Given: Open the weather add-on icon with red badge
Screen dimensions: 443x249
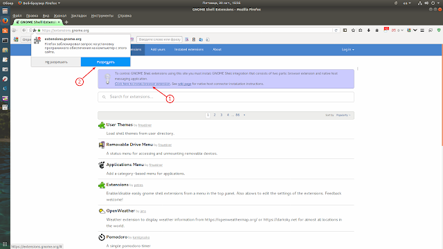Looking at the screenshot, I should (x=386, y=30).
